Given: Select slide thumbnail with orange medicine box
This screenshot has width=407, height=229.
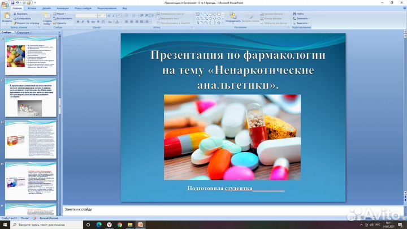Looking at the screenshot, I should coord(31,139).
